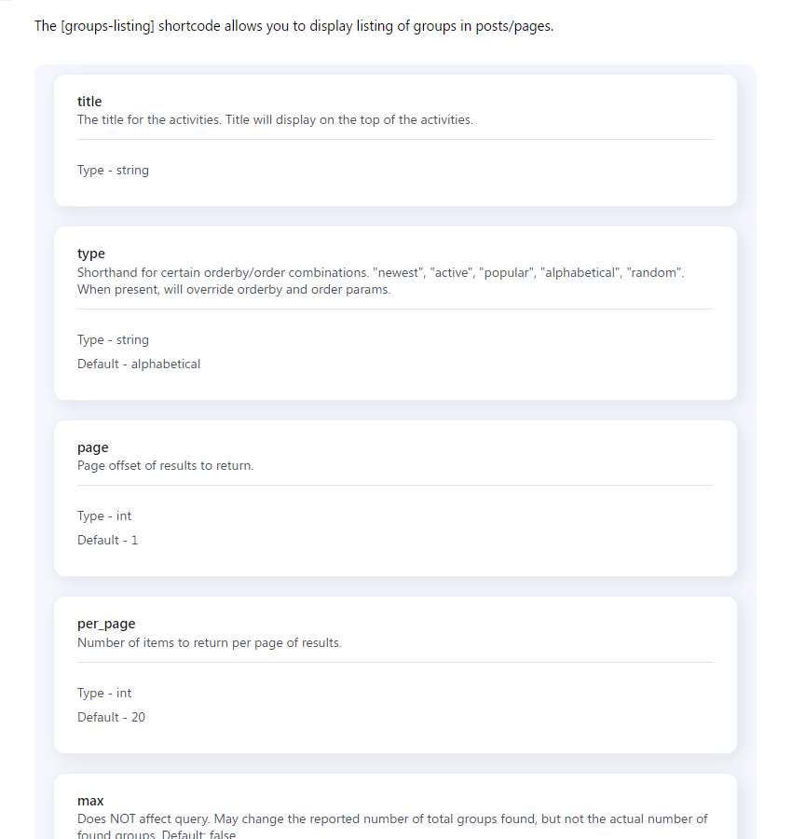This screenshot has width=792, height=839.
Task: Click the "Default - alphabetical" line
Action: pos(139,364)
